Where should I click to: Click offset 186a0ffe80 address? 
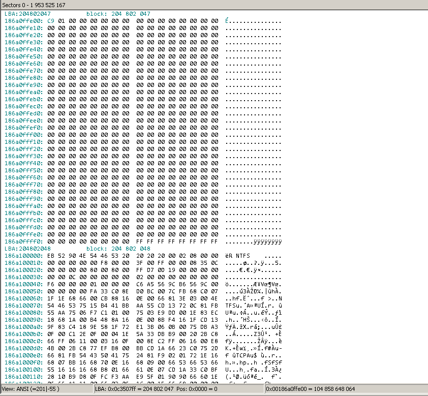pyautogui.click(x=24, y=78)
